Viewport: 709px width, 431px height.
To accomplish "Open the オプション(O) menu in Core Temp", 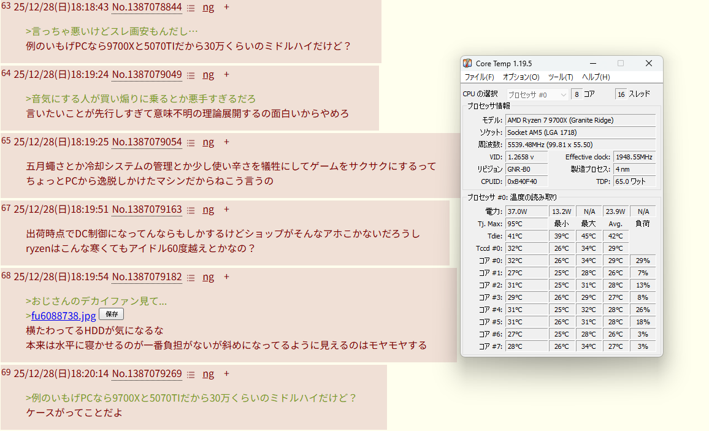I will 521,77.
